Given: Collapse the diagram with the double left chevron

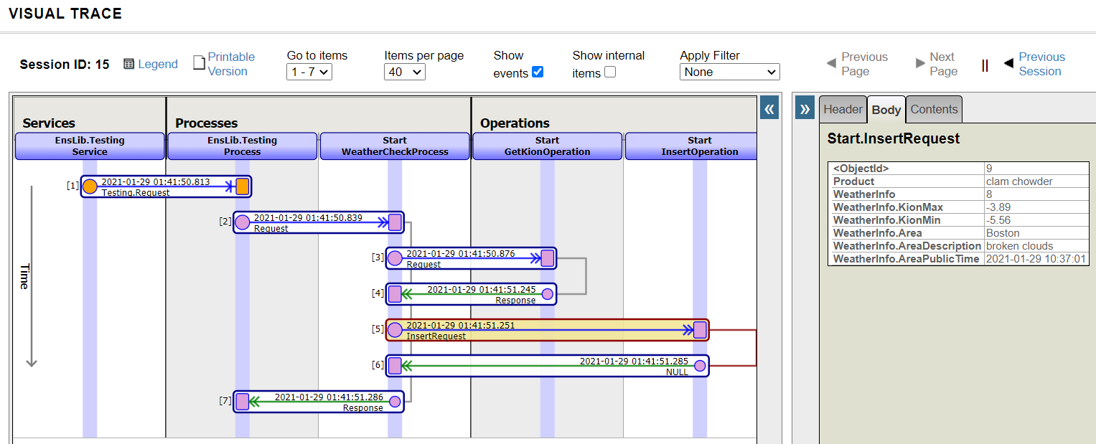Looking at the screenshot, I should pyautogui.click(x=769, y=108).
